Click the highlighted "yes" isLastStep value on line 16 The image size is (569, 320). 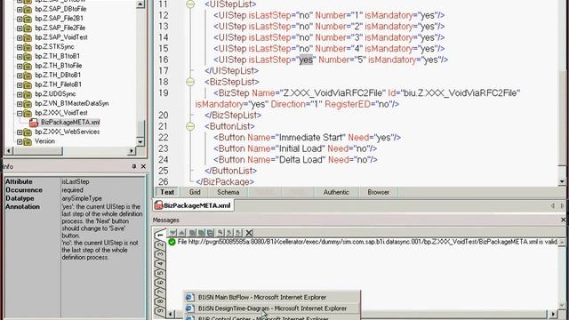[x=306, y=60]
